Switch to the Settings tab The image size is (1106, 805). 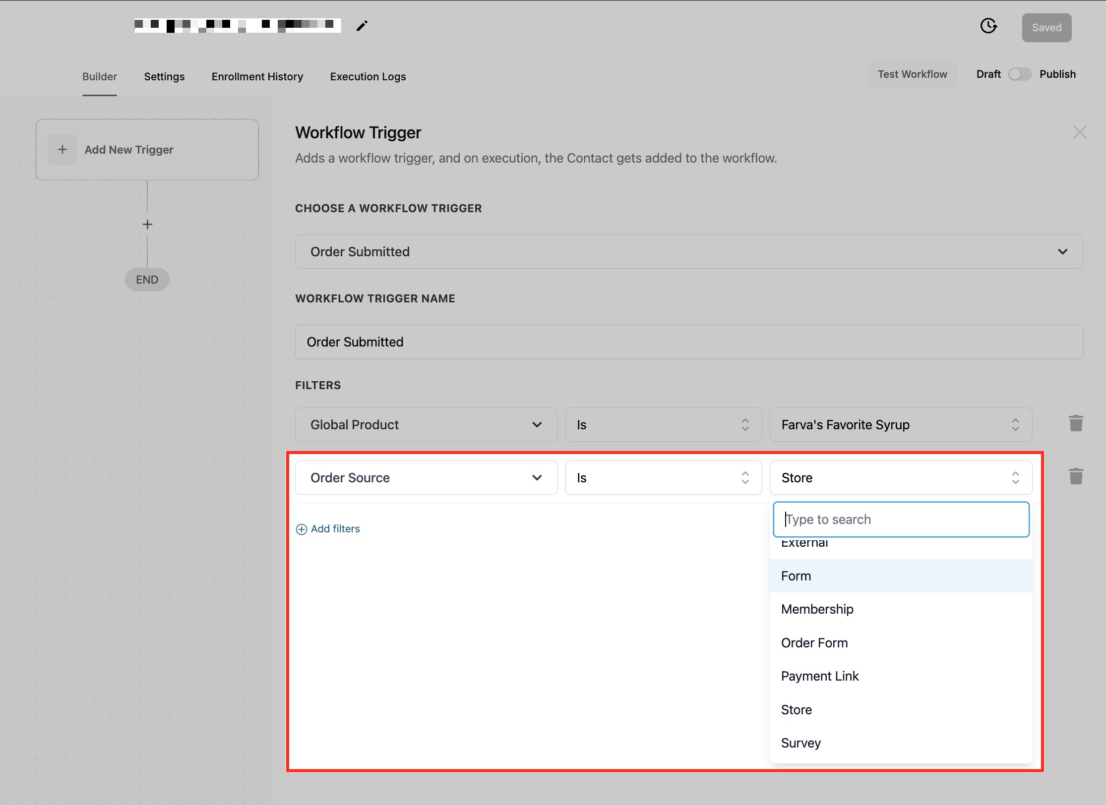coord(164,77)
